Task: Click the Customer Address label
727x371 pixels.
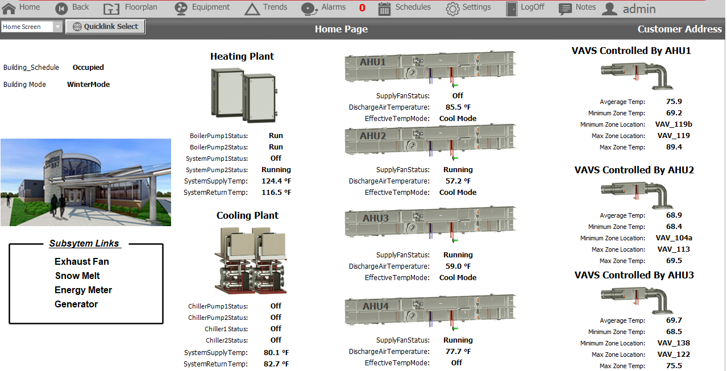Action: (679, 28)
